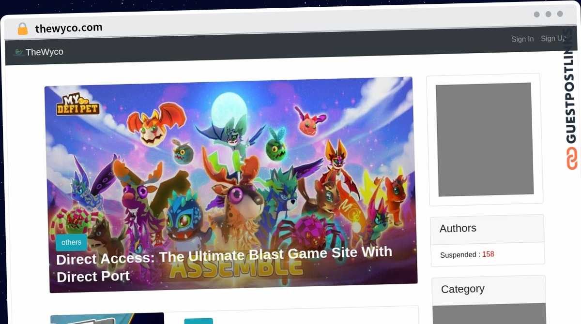Click the TheWyco brand name
Screen dimensions: 581x324
pos(45,52)
